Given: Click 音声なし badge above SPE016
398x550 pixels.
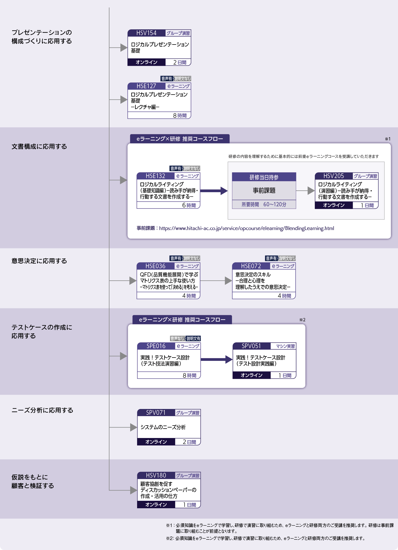Looking at the screenshot, I should (177, 338).
